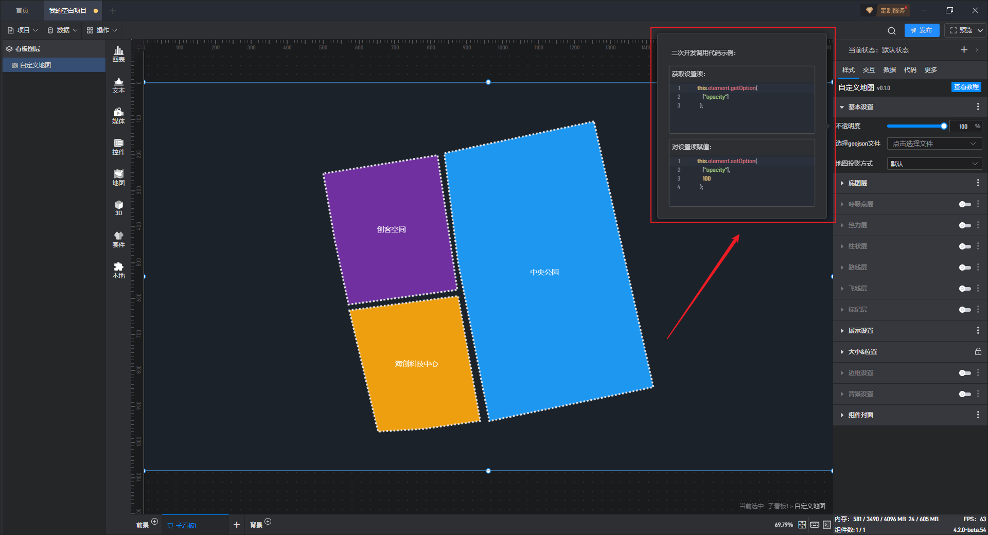Click the 发布 publish button
The height and width of the screenshot is (535, 988).
pyautogui.click(x=922, y=30)
